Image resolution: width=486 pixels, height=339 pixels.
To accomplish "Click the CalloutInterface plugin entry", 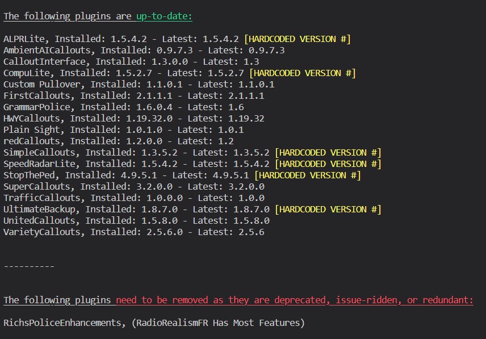I will click(x=131, y=62).
